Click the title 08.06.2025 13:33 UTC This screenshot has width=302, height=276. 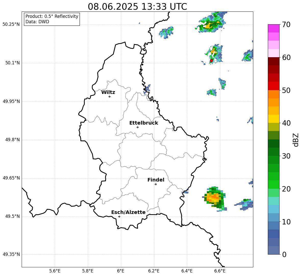coord(137,7)
